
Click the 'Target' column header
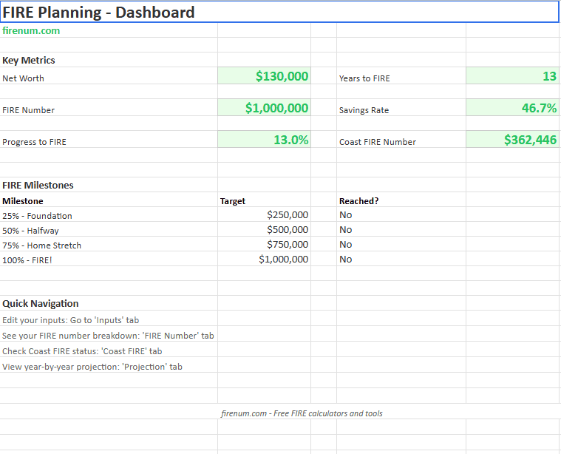click(233, 201)
